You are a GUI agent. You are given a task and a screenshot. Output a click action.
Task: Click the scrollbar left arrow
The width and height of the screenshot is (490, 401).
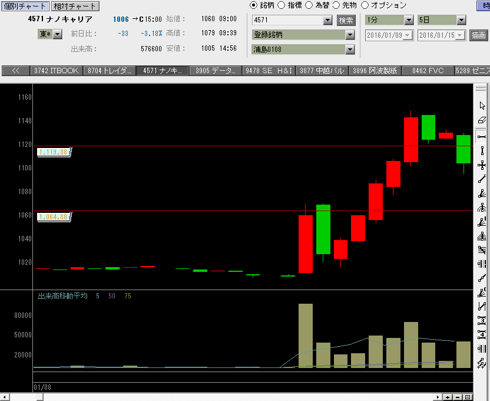(x=4, y=397)
